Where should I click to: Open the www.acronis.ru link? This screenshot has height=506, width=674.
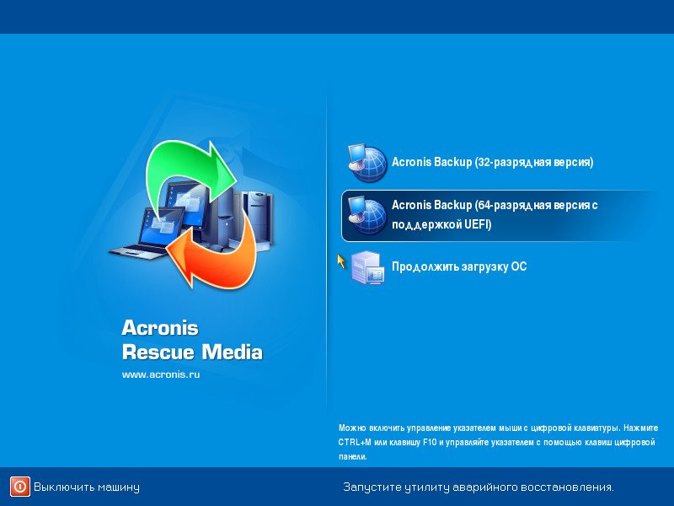pos(161,374)
